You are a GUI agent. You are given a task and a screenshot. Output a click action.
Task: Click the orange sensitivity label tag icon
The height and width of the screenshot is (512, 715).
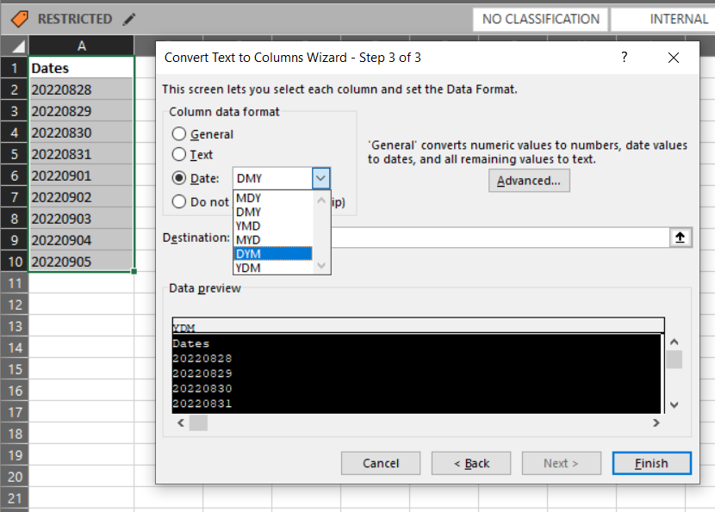click(19, 19)
